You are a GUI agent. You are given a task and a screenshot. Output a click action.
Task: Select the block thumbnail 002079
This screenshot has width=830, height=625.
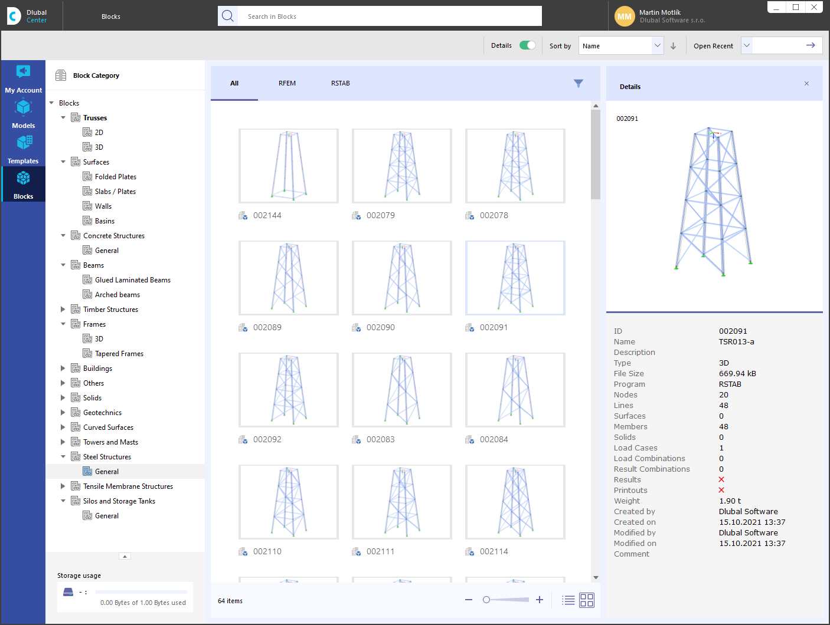[x=401, y=166]
